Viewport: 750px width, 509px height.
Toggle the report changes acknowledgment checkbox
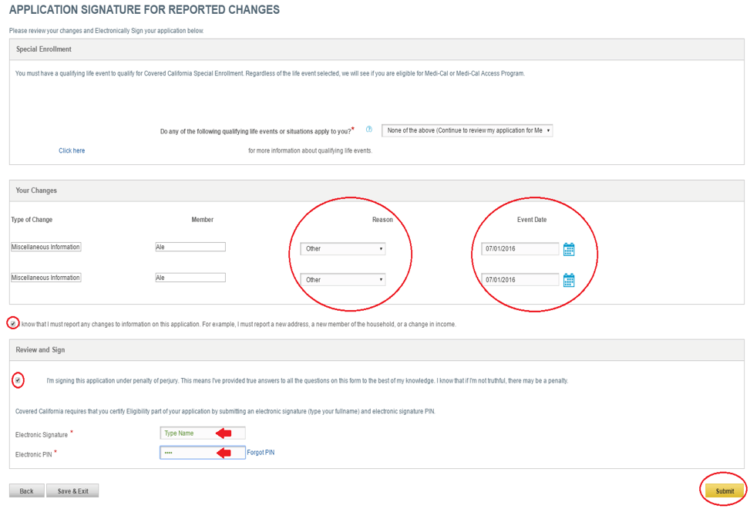[x=13, y=324]
